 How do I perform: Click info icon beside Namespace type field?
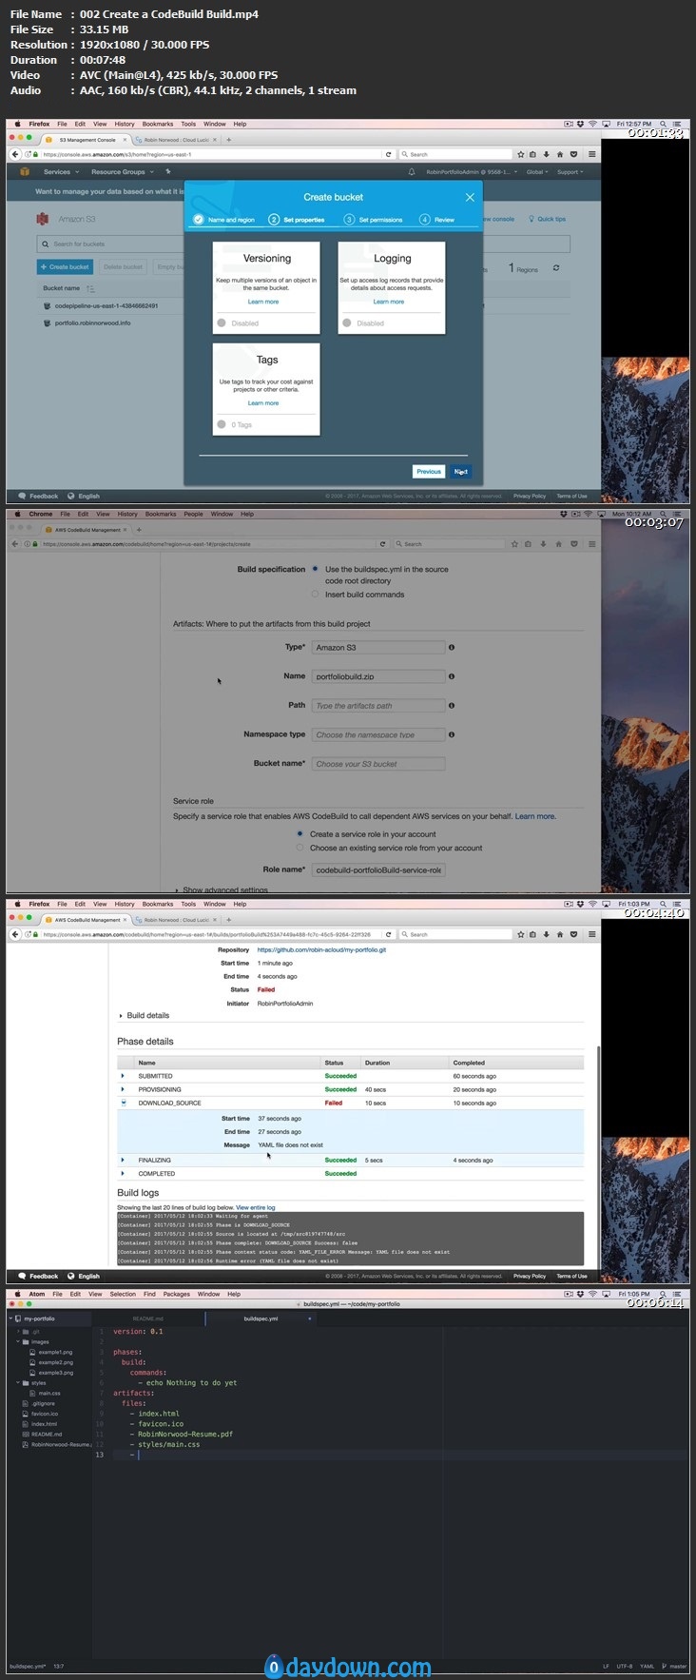pos(452,734)
